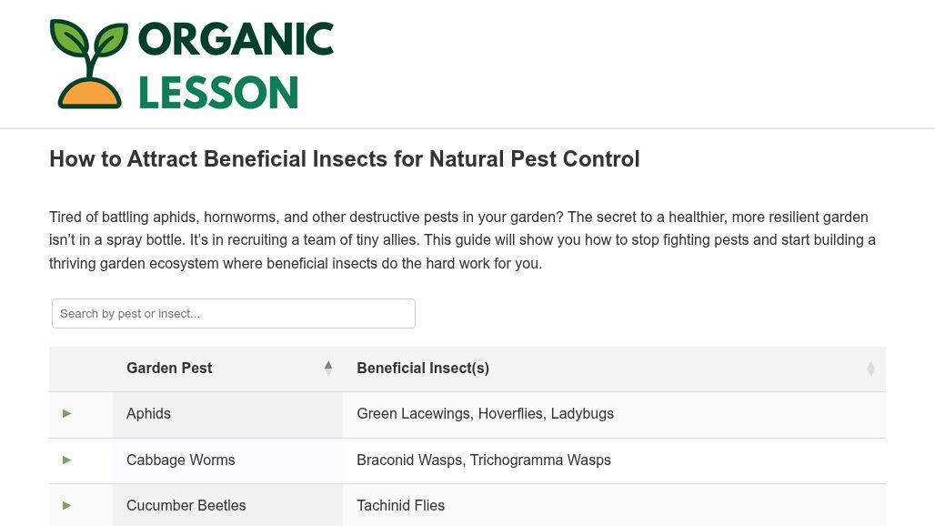Expand the Aphids row details
Viewport: 935px width, 526px height.
pos(66,414)
